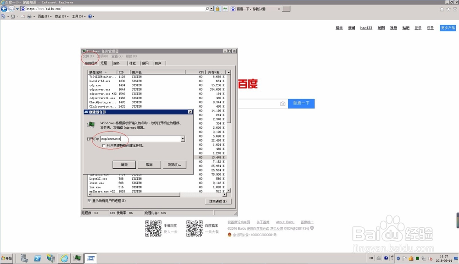Image resolution: width=459 pixels, height=264 pixels.
Task: Click the 开始 Start button
Action: (7, 258)
